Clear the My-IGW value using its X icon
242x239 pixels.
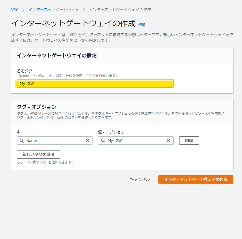click(x=169, y=141)
